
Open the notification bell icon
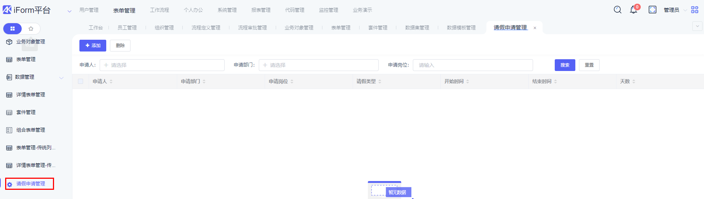click(x=633, y=10)
